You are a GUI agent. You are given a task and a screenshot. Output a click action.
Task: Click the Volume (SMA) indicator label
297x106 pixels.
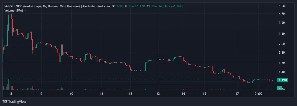click(14, 11)
